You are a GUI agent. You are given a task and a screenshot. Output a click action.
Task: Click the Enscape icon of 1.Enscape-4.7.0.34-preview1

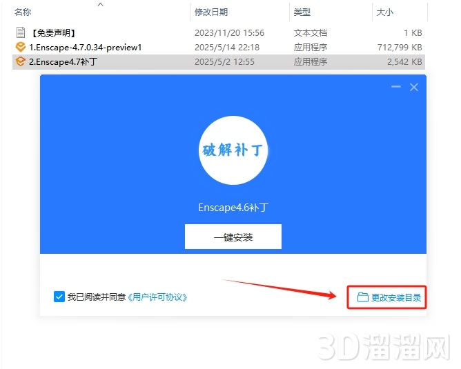coord(20,47)
